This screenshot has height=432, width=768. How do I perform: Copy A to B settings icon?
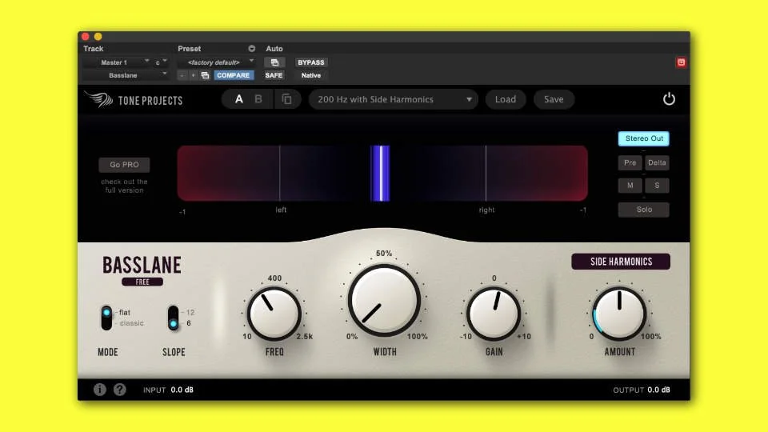tap(287, 99)
